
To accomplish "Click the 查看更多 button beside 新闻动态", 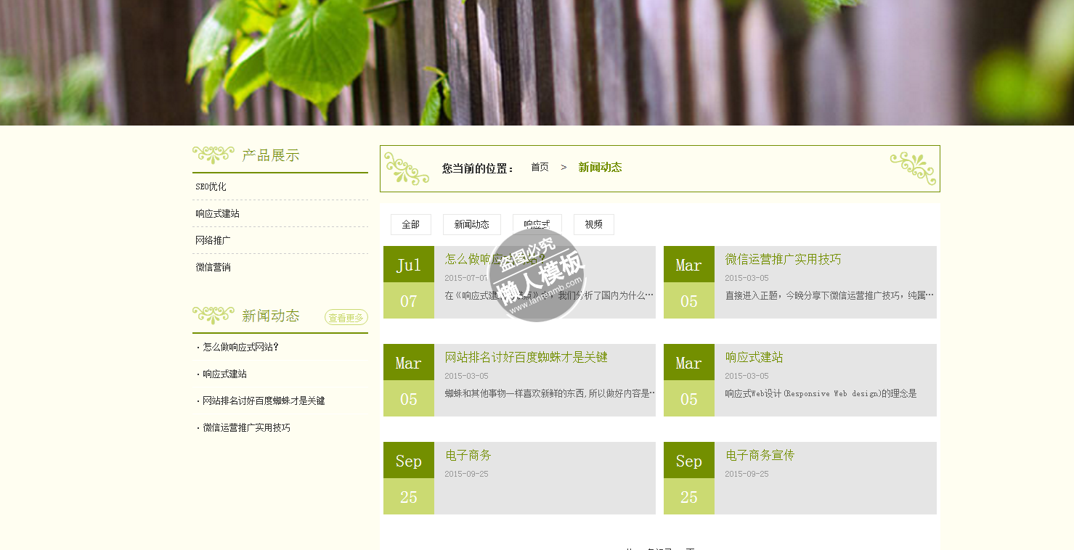I will [x=346, y=317].
